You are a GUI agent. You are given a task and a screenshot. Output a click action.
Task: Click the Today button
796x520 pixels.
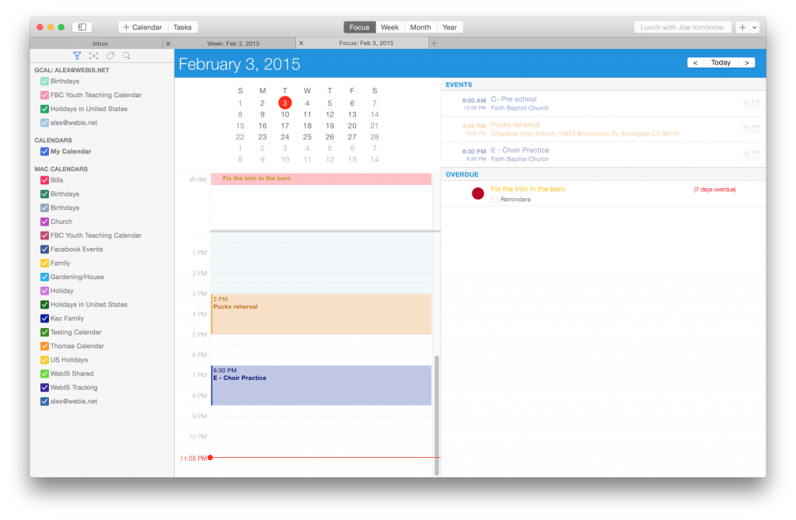720,62
